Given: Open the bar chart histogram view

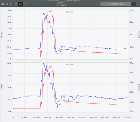Looking at the screenshot, I should coord(7,4).
